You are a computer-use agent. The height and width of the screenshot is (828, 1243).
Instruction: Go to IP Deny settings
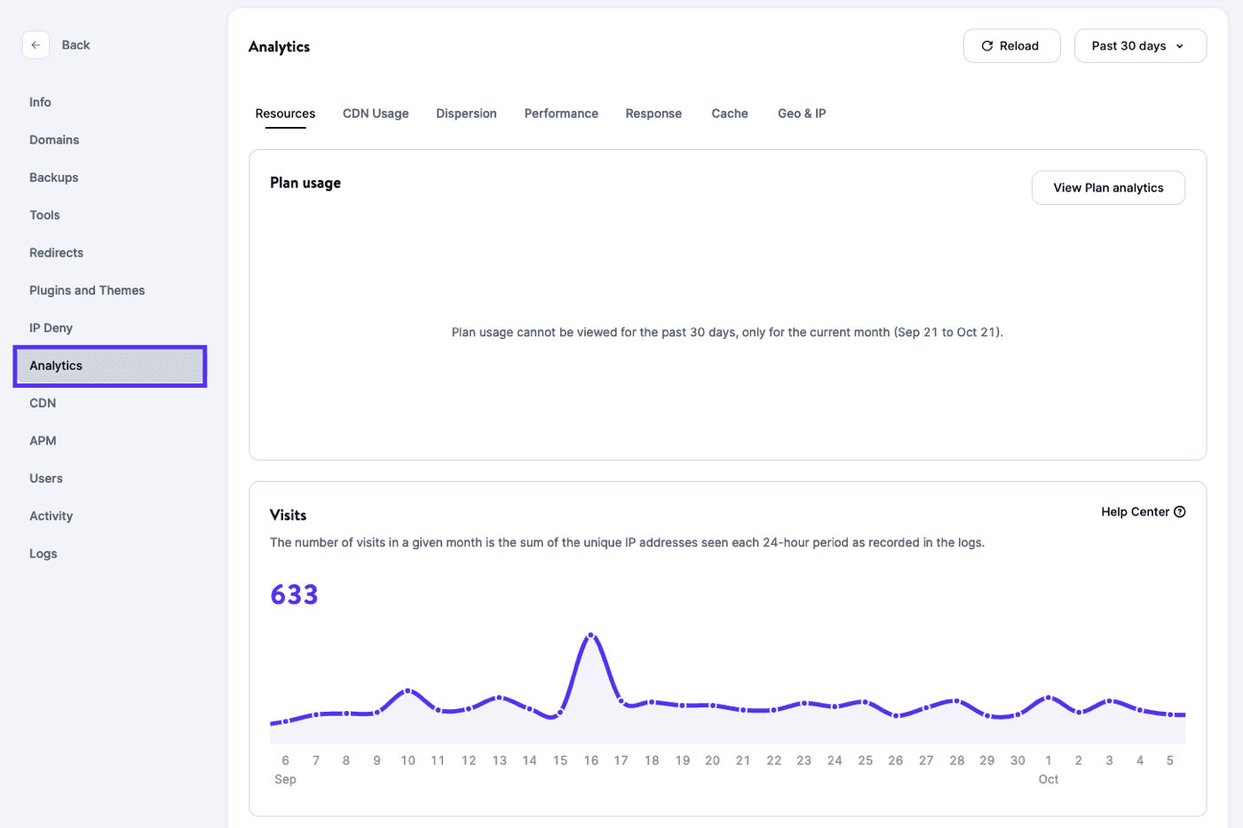coord(51,327)
